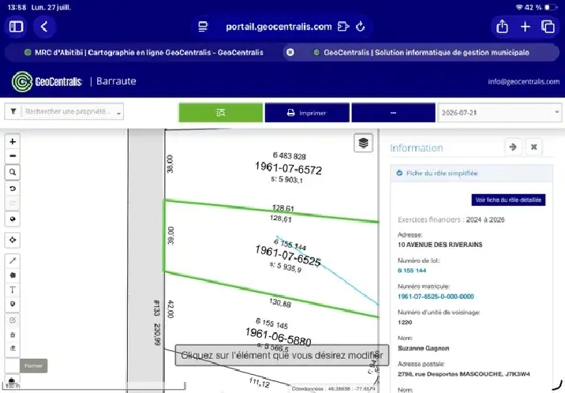Select the line drawing tool
The image size is (565, 393).
click(13, 260)
